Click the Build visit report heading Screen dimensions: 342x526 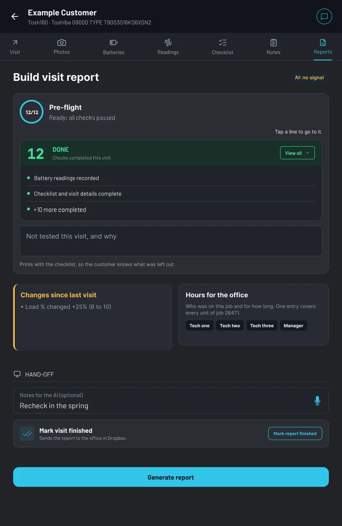click(56, 77)
